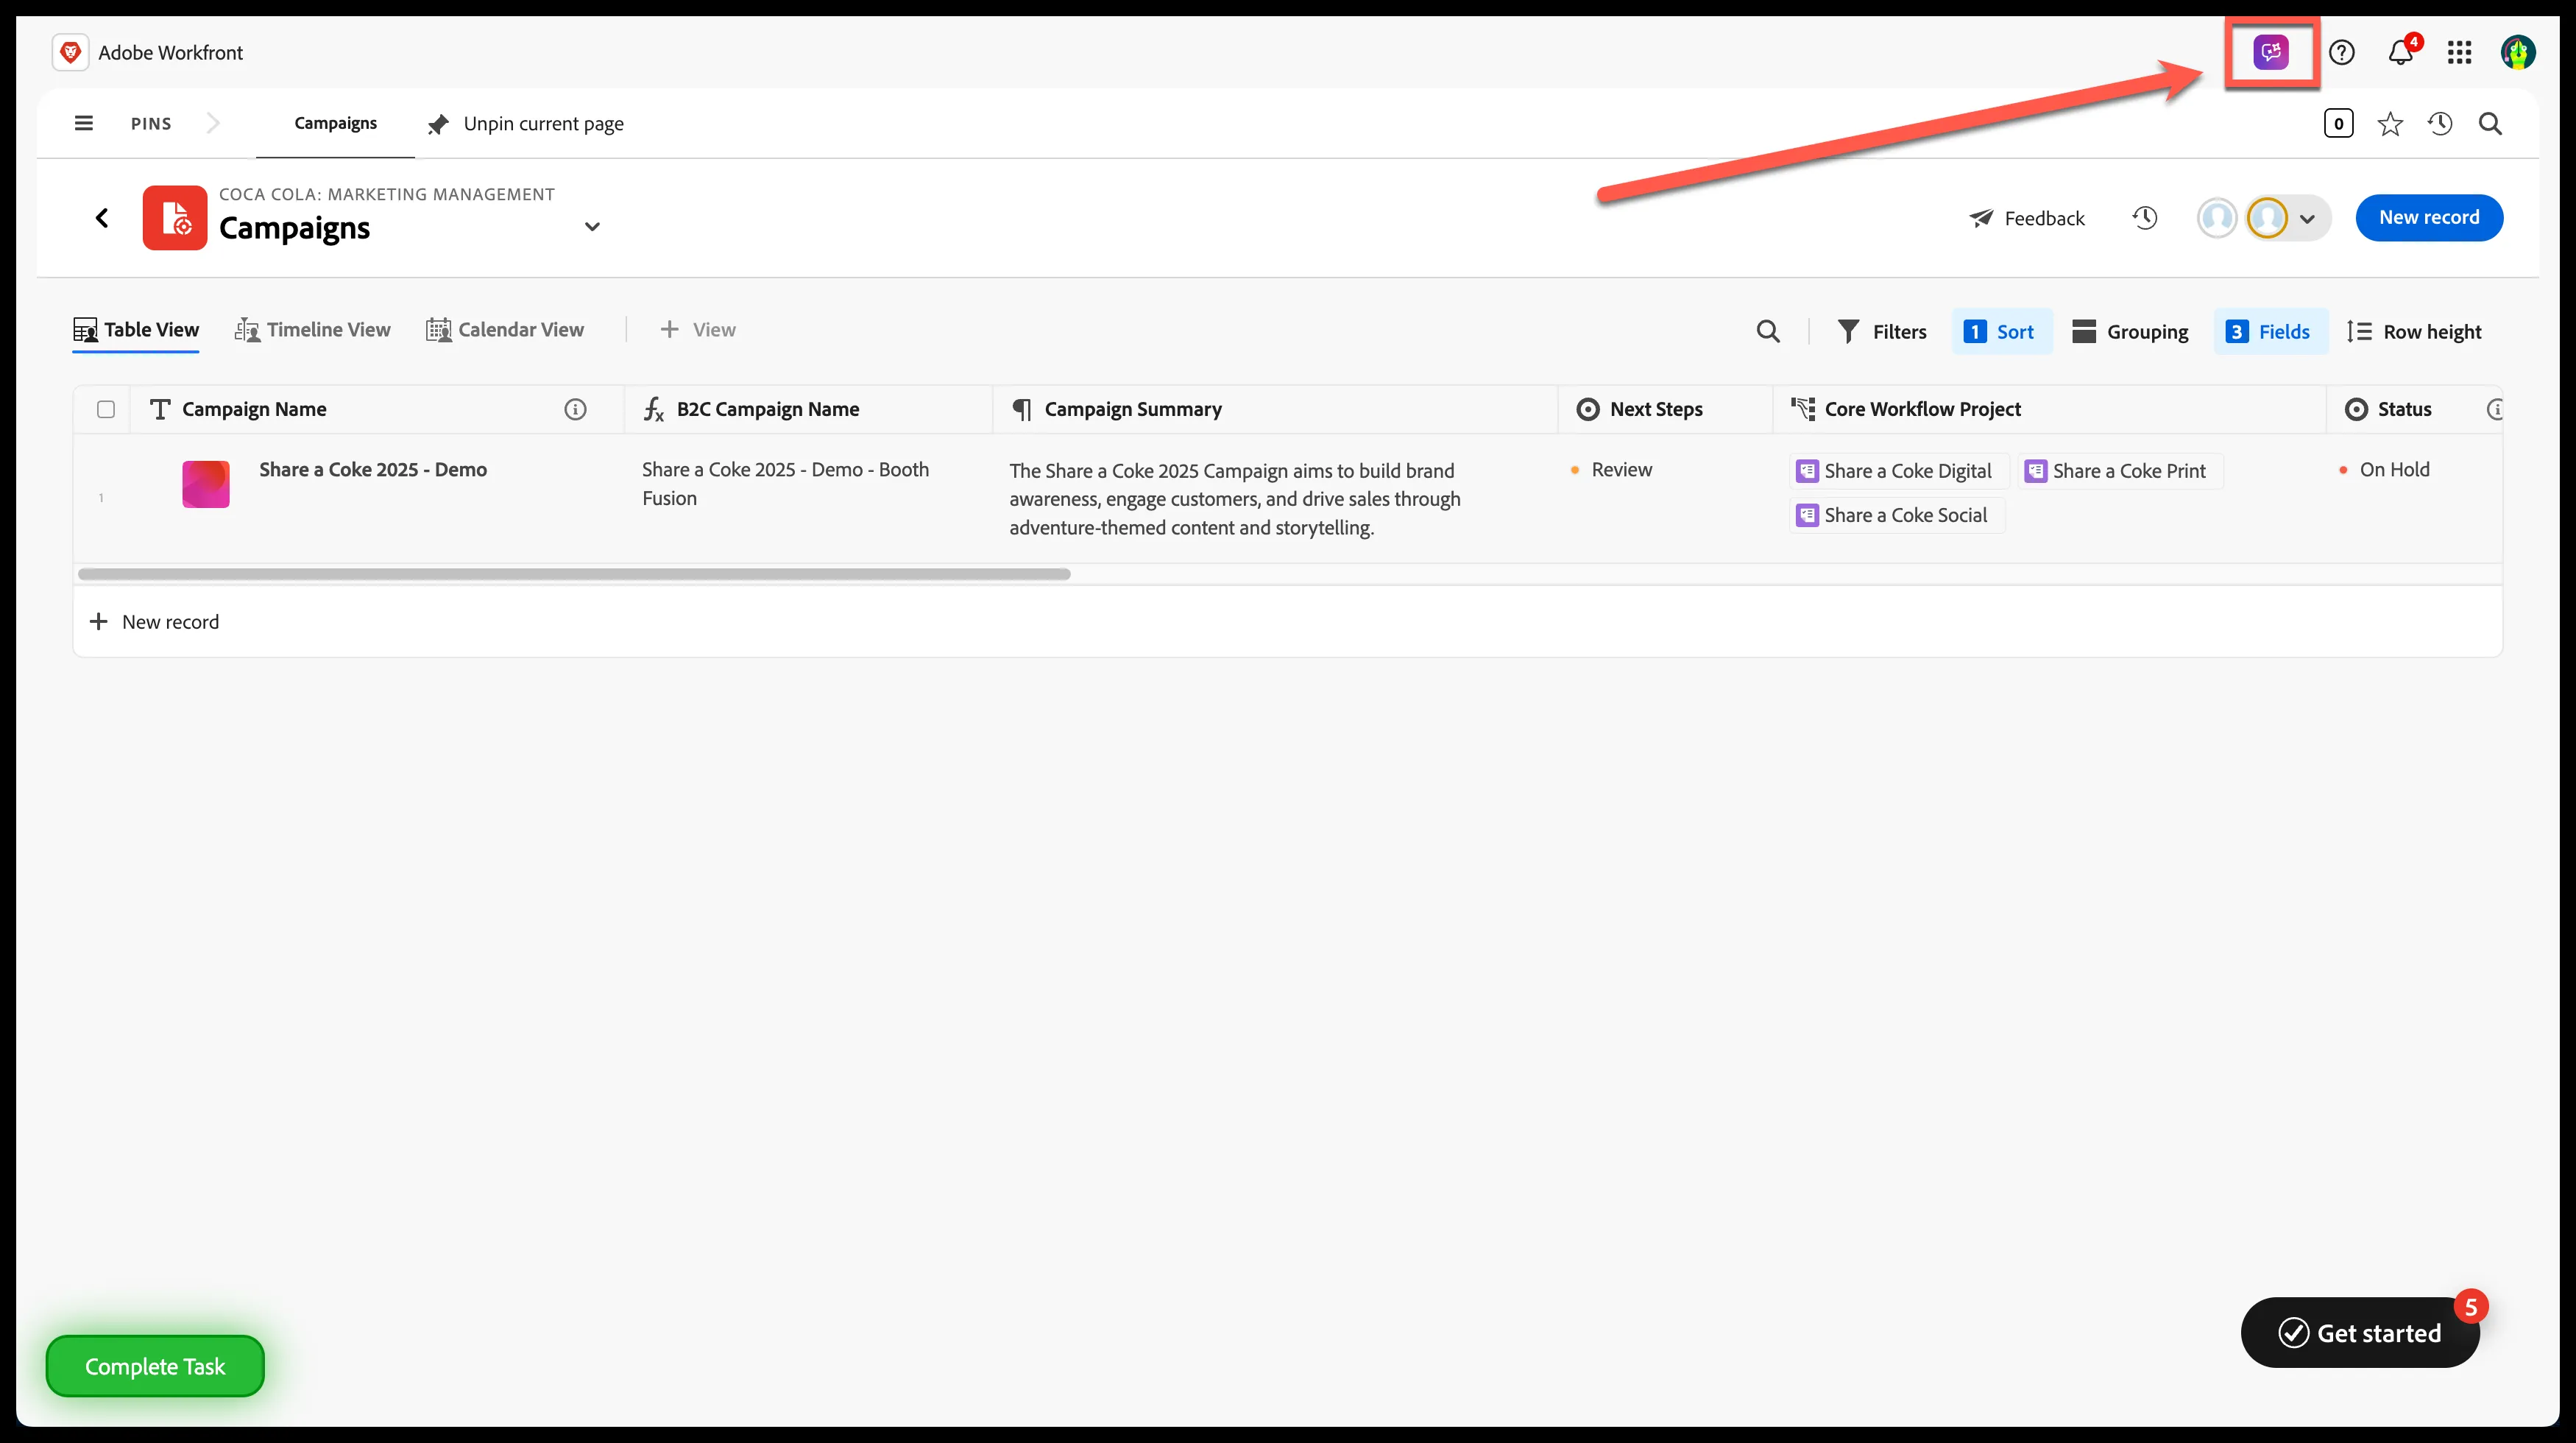This screenshot has height=1443, width=2576.
Task: Open global search magnifier in top bar
Action: pyautogui.click(x=2490, y=124)
